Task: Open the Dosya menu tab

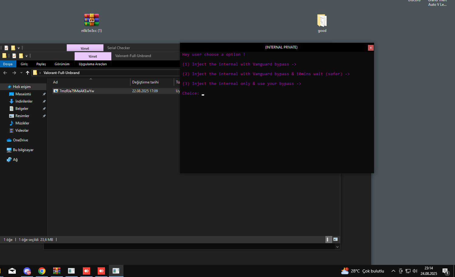Action: click(x=8, y=64)
